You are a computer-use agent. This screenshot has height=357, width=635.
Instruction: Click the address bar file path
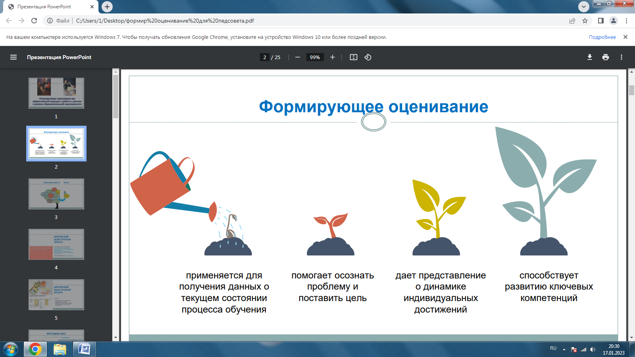165,21
